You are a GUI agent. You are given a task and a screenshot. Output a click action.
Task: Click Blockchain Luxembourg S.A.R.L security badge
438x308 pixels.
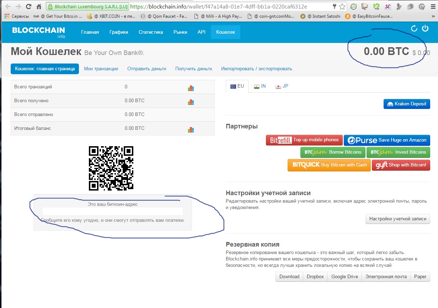pos(87,6)
